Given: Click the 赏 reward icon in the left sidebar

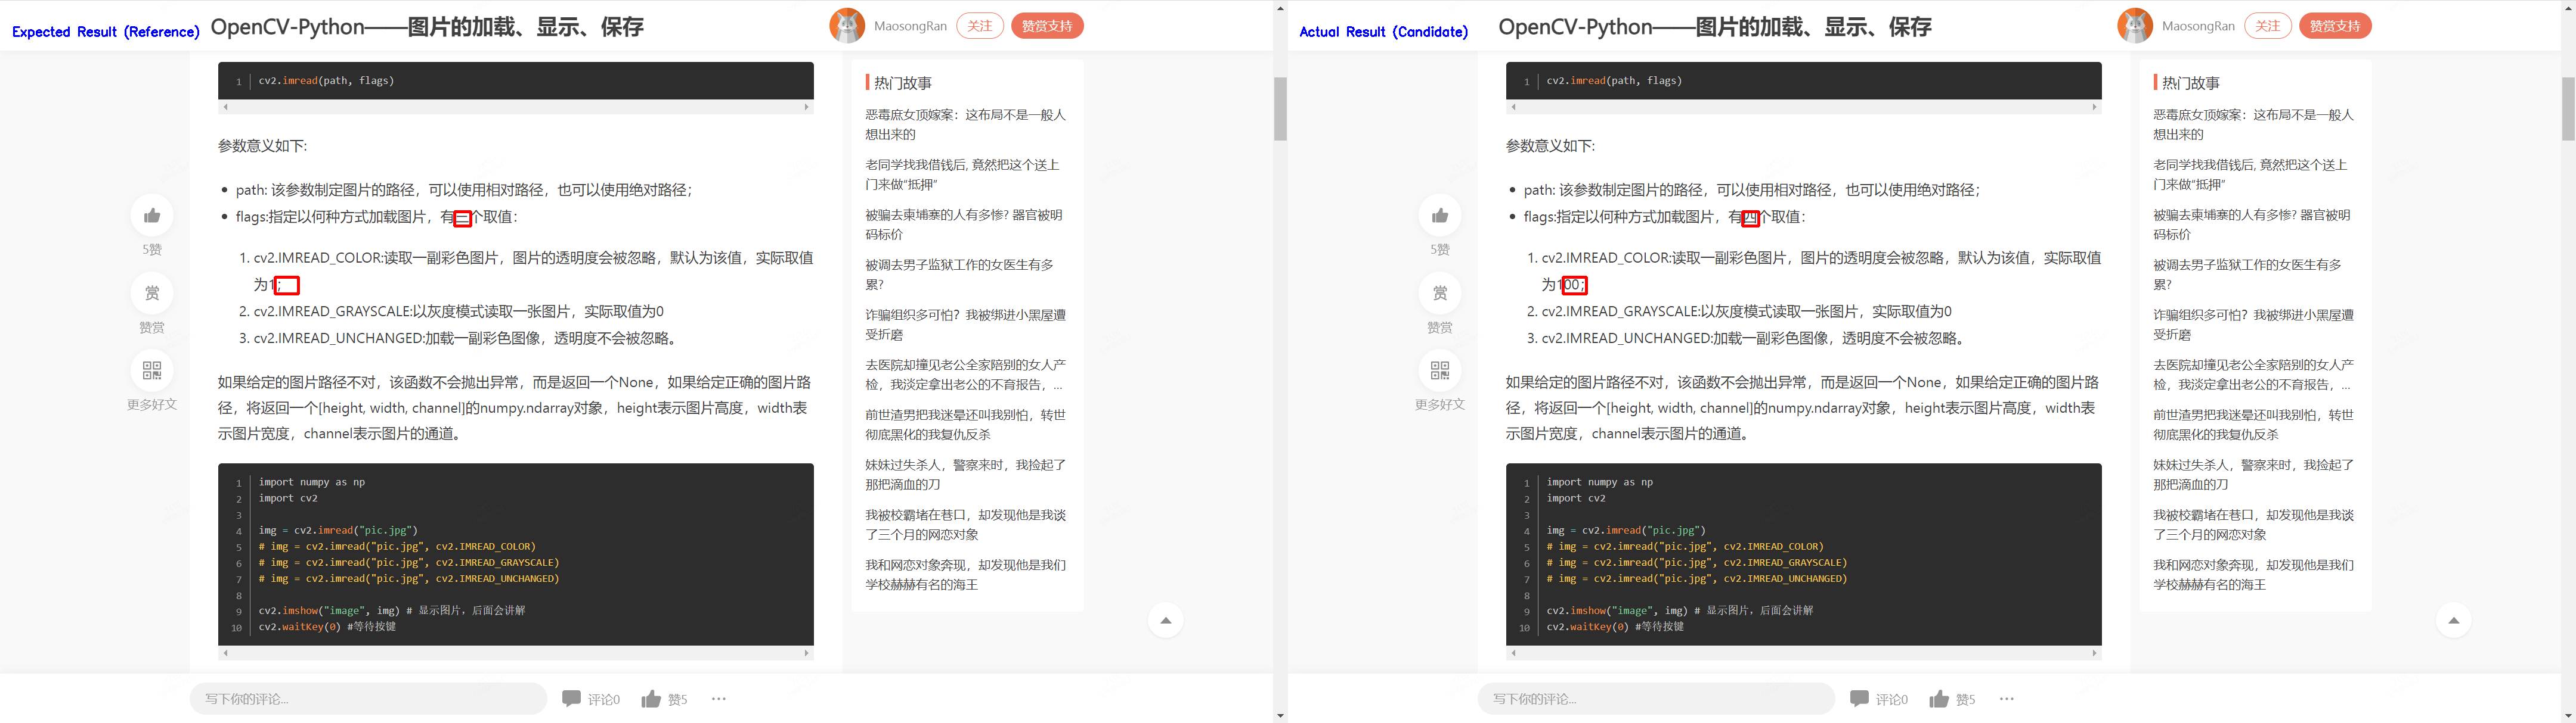Looking at the screenshot, I should pos(151,292).
